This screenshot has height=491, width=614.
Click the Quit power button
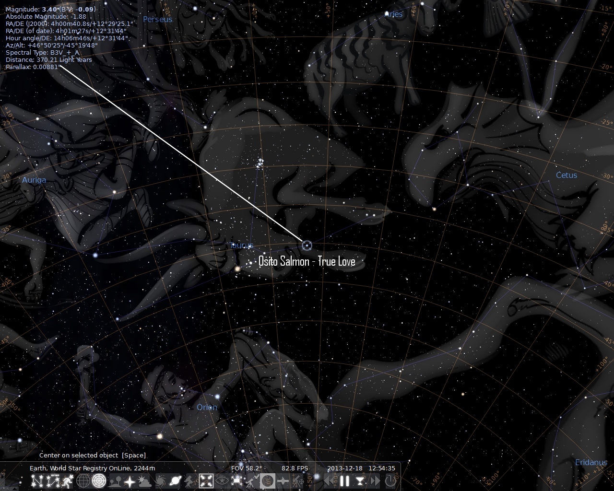tap(390, 481)
